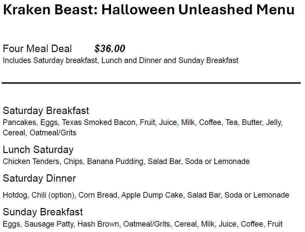Click the Four Meal Deal heading
This screenshot has height=232, width=305.
tap(37, 49)
